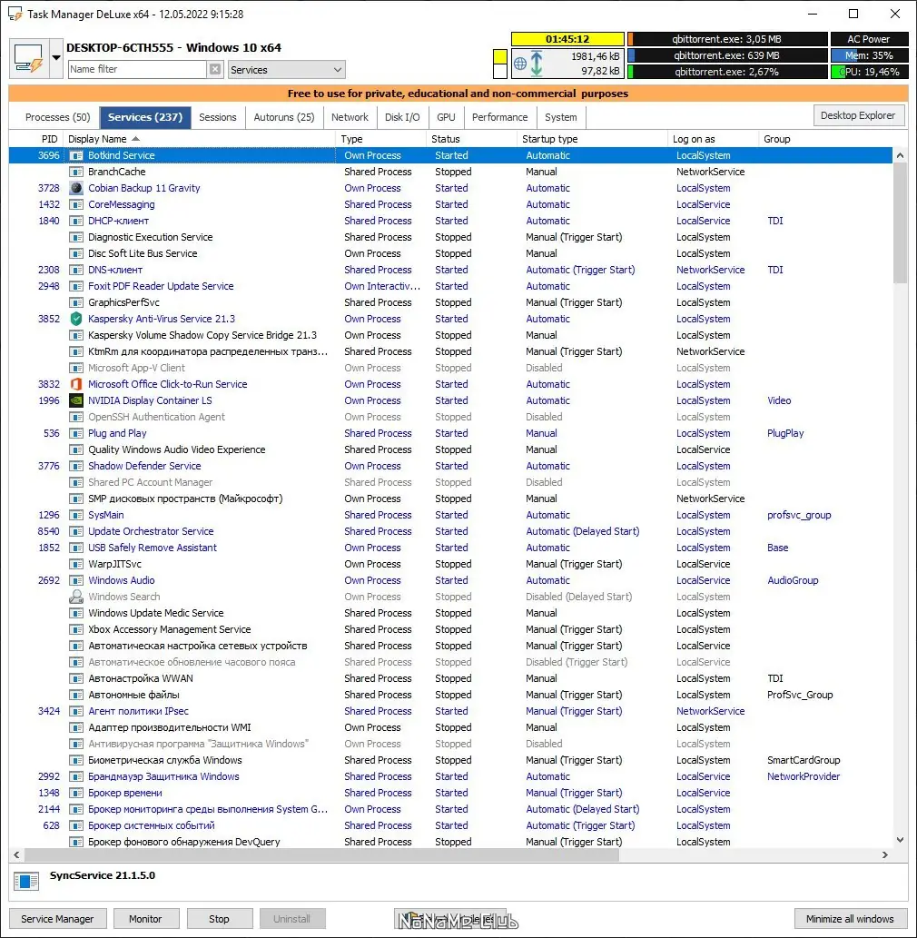This screenshot has height=938, width=917.
Task: Open the Services combo box
Action: 287,70
